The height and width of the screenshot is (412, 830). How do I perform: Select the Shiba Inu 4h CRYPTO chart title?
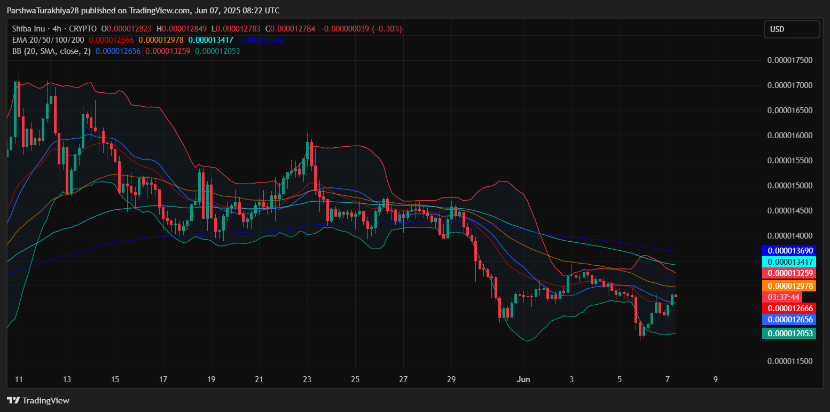point(54,29)
